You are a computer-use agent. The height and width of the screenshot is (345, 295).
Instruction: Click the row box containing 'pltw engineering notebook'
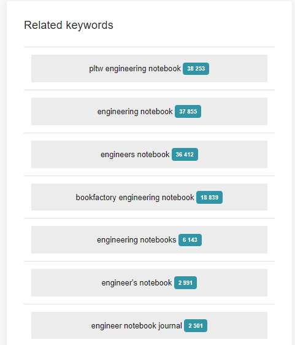tap(149, 68)
